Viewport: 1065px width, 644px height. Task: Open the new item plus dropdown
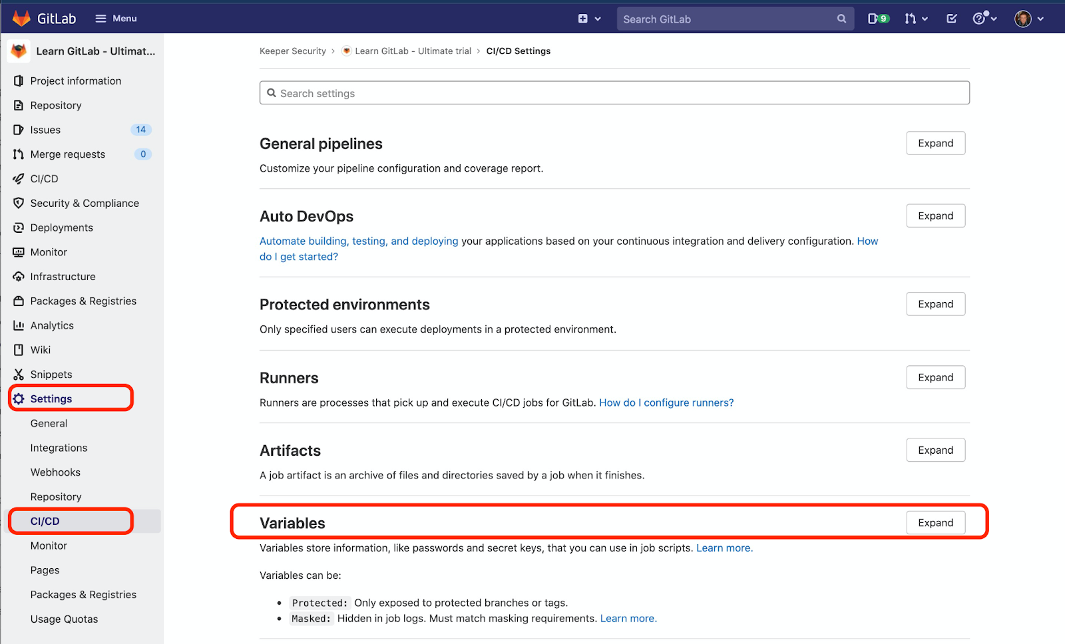coord(588,19)
